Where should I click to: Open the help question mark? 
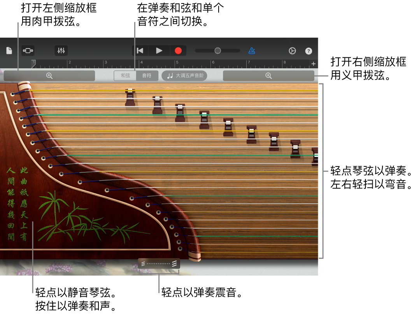point(309,51)
